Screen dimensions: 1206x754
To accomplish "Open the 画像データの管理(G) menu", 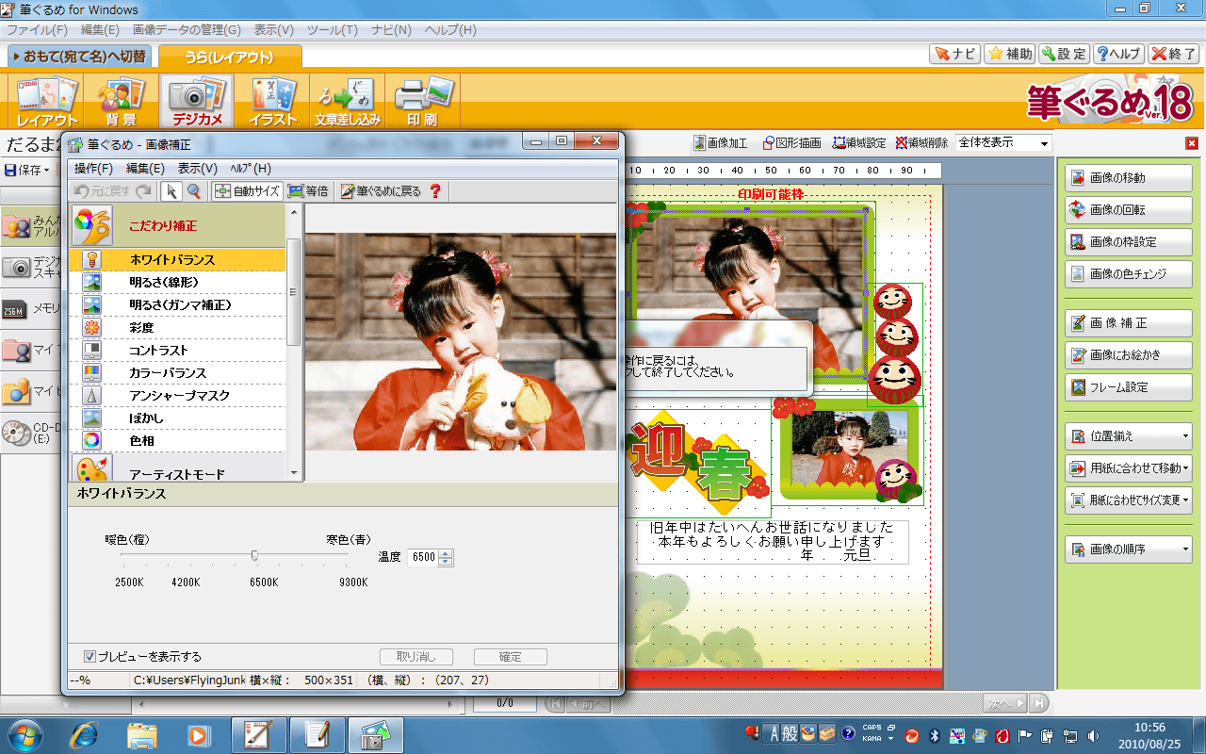I will tap(187, 30).
